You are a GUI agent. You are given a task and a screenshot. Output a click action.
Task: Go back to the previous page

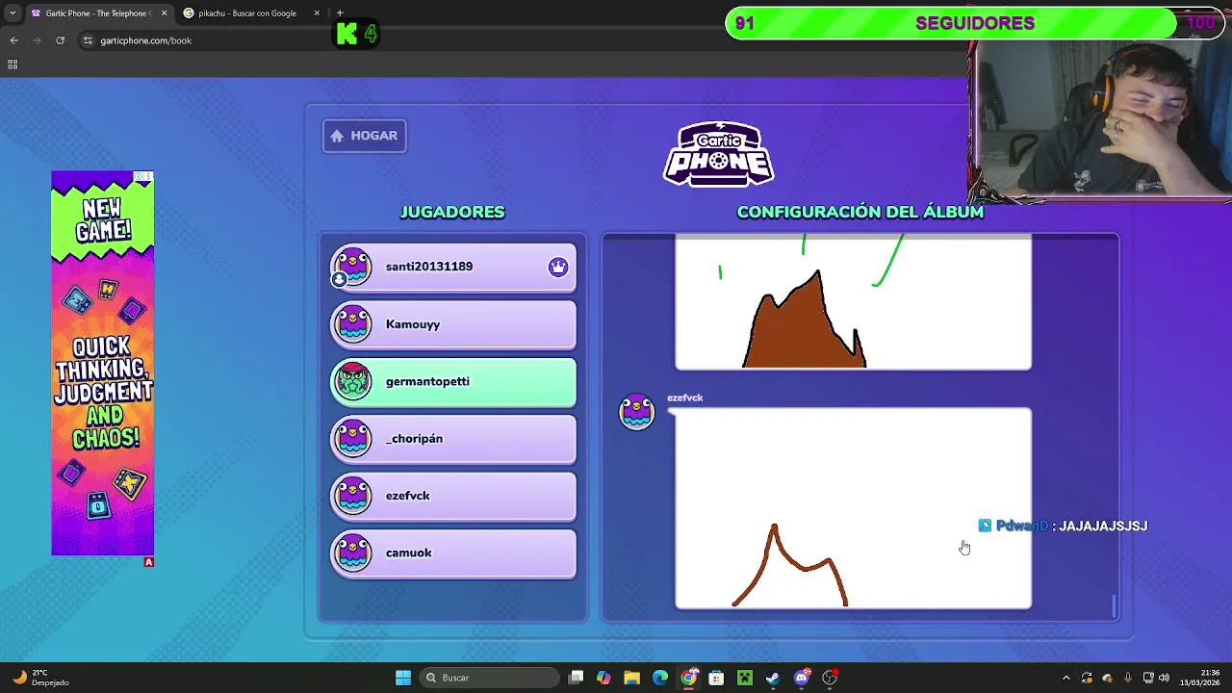coord(13,40)
